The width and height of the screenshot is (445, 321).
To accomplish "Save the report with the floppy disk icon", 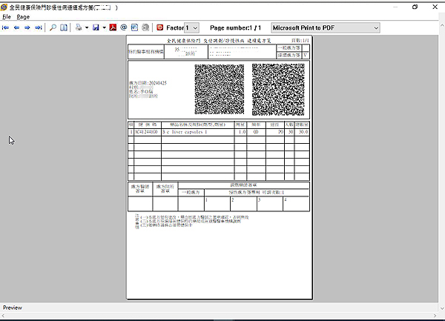I will pos(95,27).
